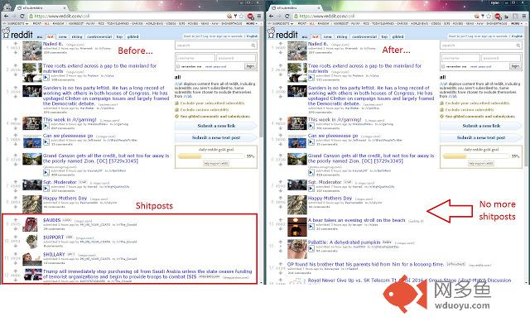Go back in the After browser window
The image size is (530, 331).
pyautogui.click(x=271, y=17)
